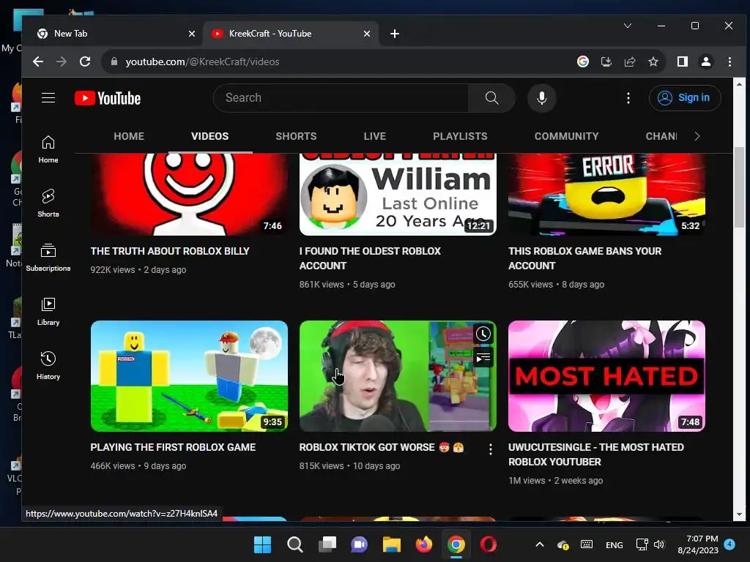This screenshot has height=562, width=750.
Task: Switch to the New Tab browser tab
Action: (115, 34)
